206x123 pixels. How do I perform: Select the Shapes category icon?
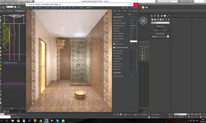pyautogui.click(x=155, y=19)
